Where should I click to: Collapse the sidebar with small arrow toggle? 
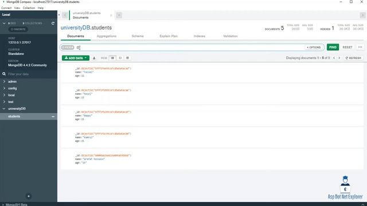tap(59, 15)
